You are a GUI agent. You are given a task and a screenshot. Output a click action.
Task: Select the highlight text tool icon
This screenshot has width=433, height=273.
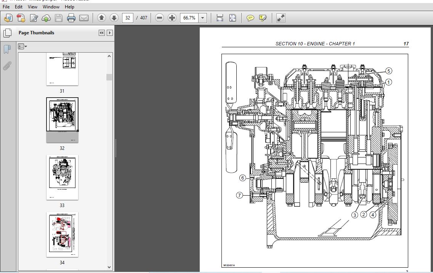(x=263, y=18)
